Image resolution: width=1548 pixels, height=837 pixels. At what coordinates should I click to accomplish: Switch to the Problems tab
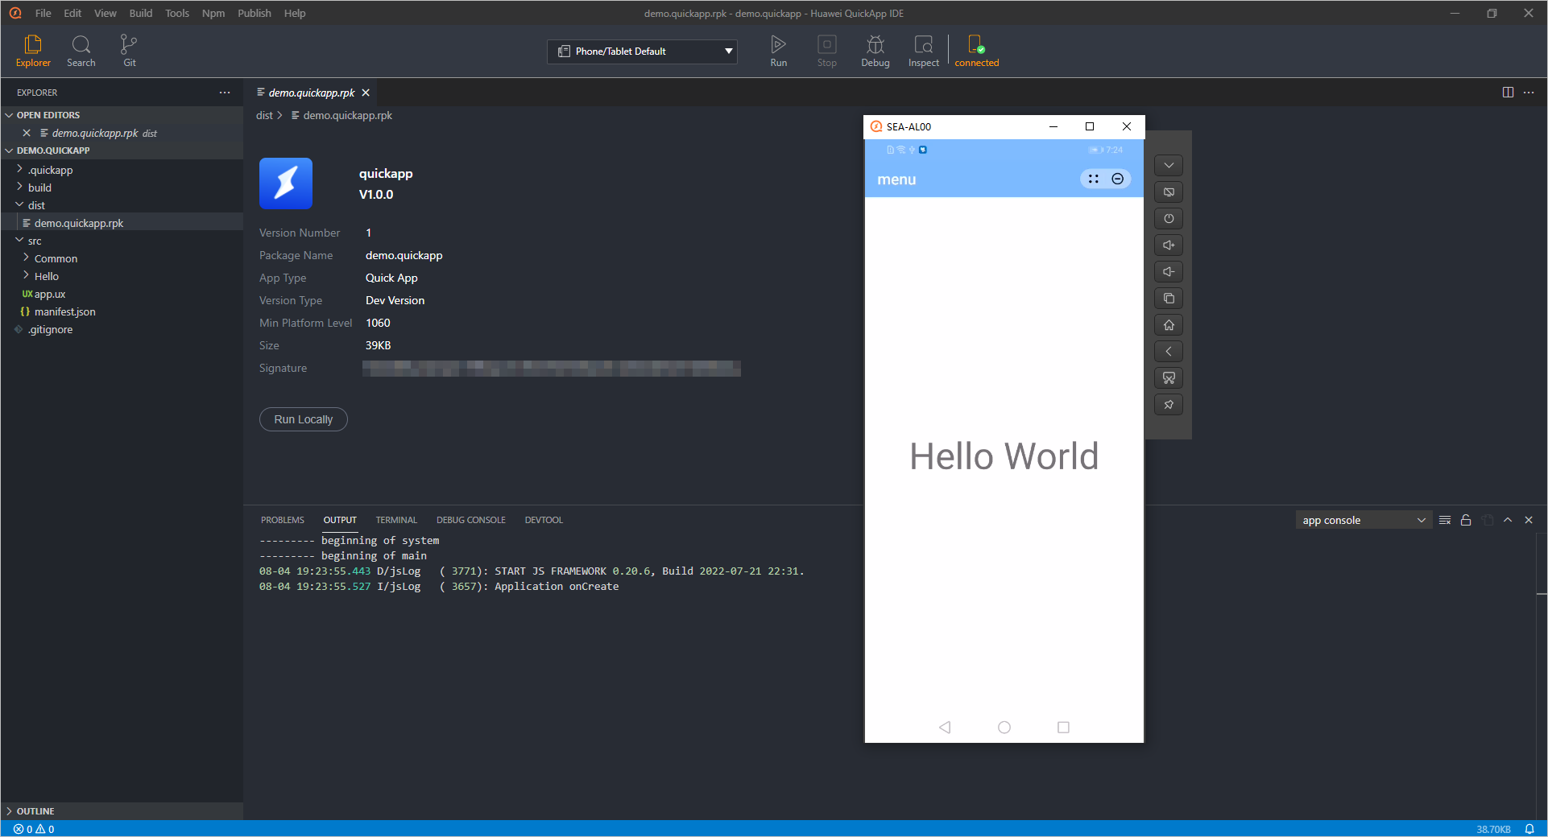(283, 521)
